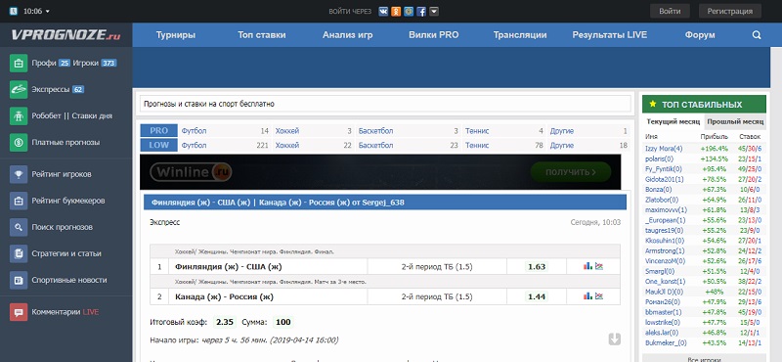Click the VK login icon
This screenshot has height=362, width=782.
(383, 11)
